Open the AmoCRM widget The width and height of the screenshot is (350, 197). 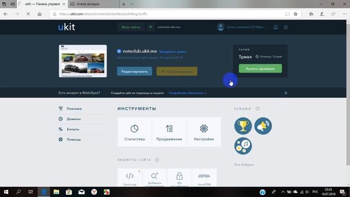(x=204, y=177)
